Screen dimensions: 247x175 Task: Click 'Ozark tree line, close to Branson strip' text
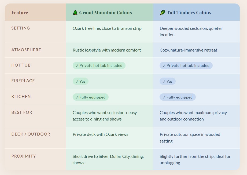107,28
